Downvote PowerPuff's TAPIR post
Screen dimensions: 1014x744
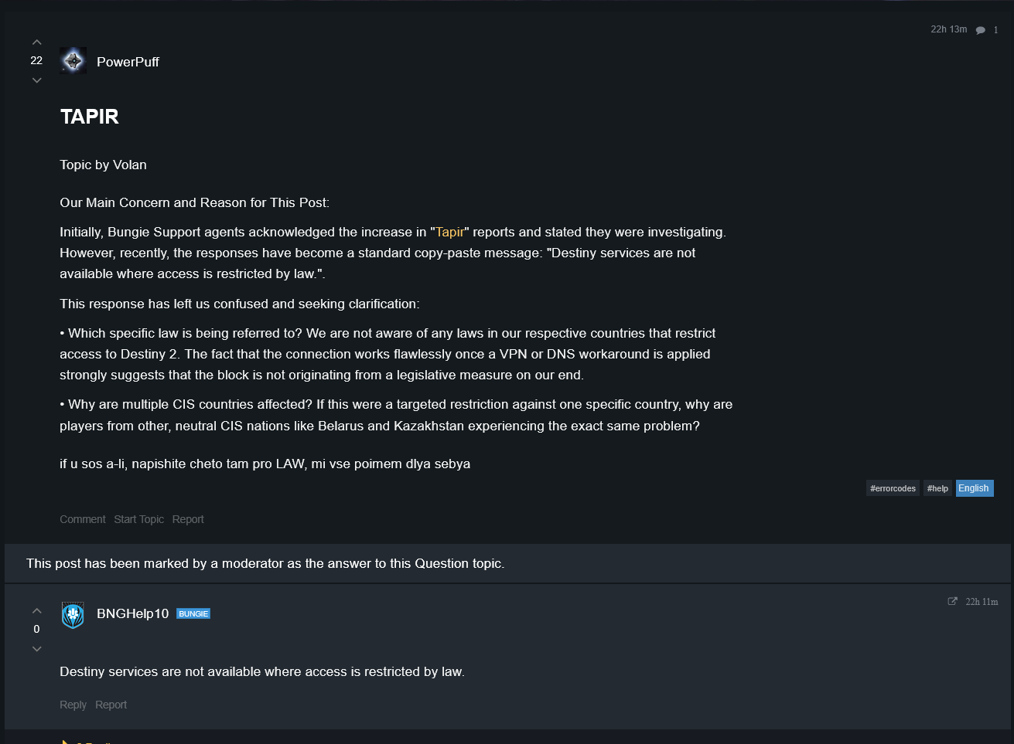click(36, 80)
